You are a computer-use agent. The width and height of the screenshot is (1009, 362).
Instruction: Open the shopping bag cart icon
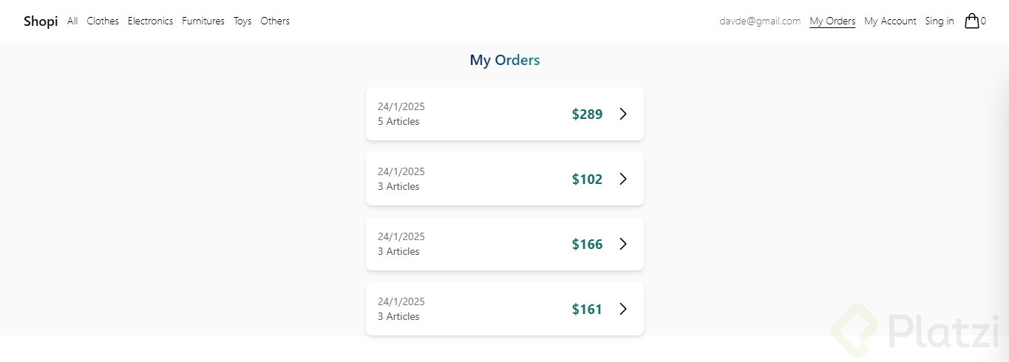point(972,21)
